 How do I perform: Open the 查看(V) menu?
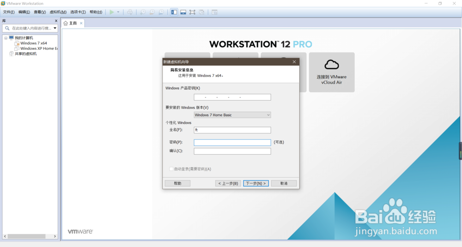[40, 12]
